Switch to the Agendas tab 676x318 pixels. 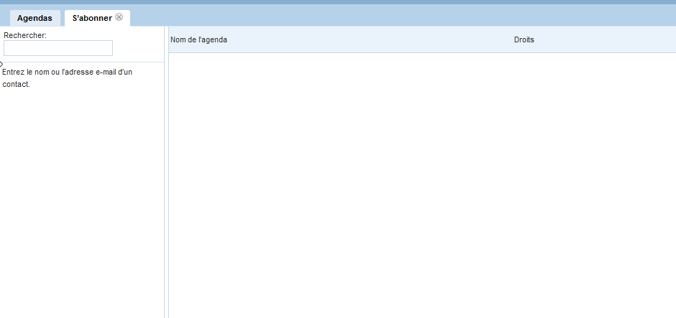(x=35, y=19)
